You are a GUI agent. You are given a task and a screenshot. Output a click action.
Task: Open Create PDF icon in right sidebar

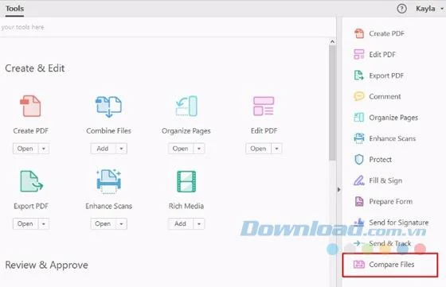pyautogui.click(x=359, y=33)
